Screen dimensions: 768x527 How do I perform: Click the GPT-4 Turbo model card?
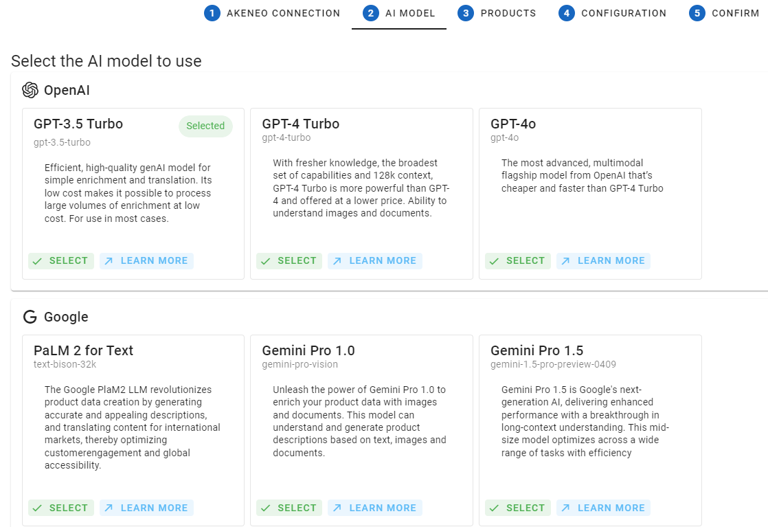coord(363,193)
